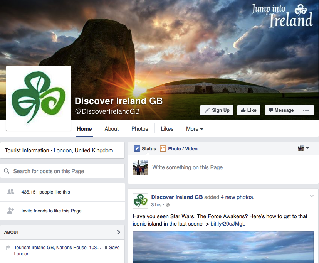The image size is (319, 263).
Task: Open the 436,151 people like this link
Action: pyautogui.click(x=45, y=192)
